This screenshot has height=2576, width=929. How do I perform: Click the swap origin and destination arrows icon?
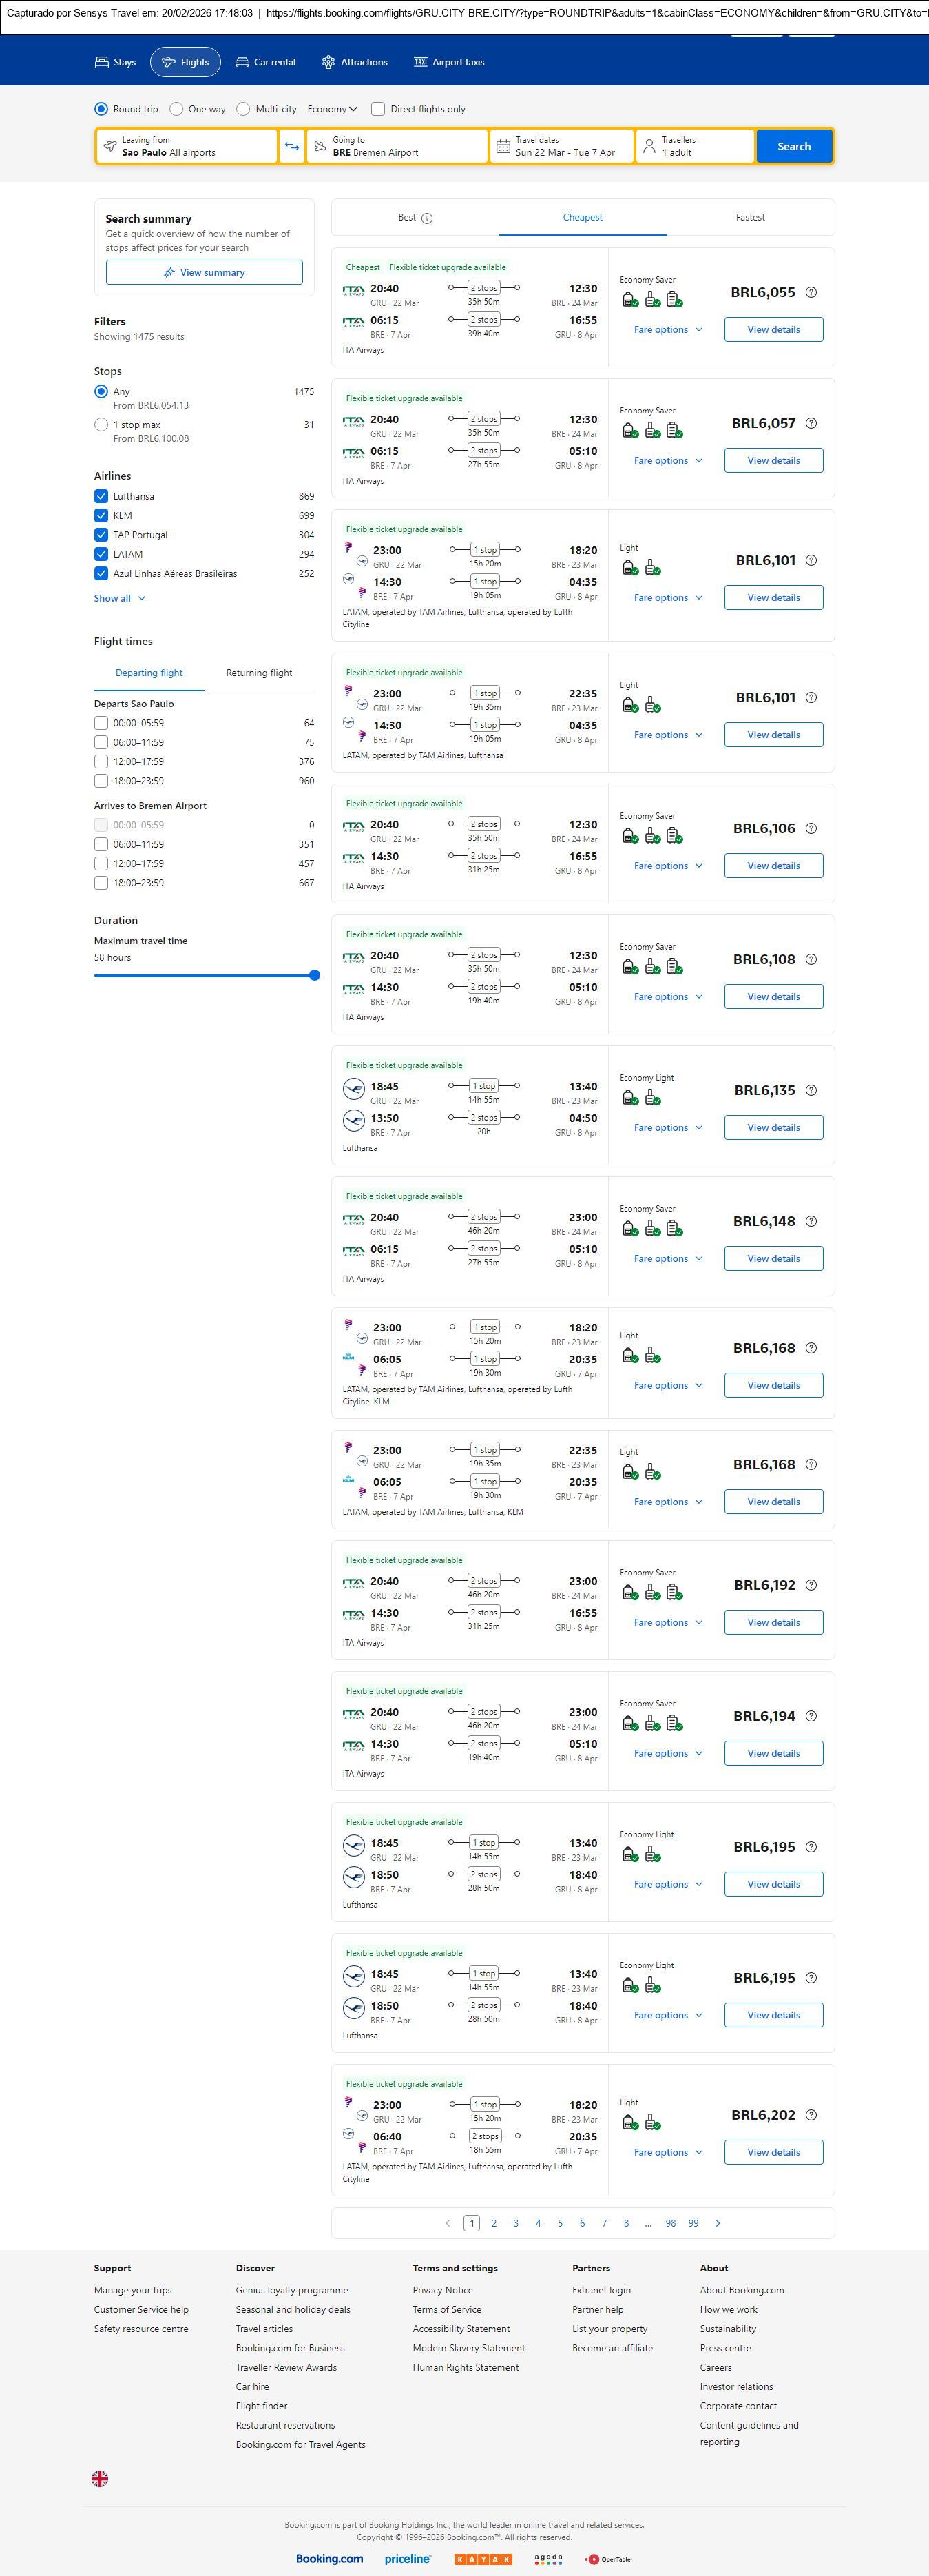tap(292, 146)
